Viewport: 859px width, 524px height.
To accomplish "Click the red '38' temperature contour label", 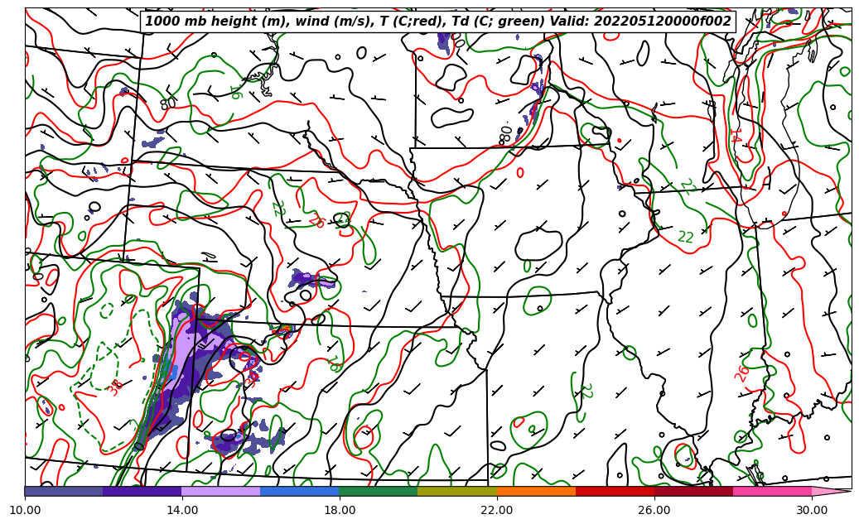I will tap(115, 388).
